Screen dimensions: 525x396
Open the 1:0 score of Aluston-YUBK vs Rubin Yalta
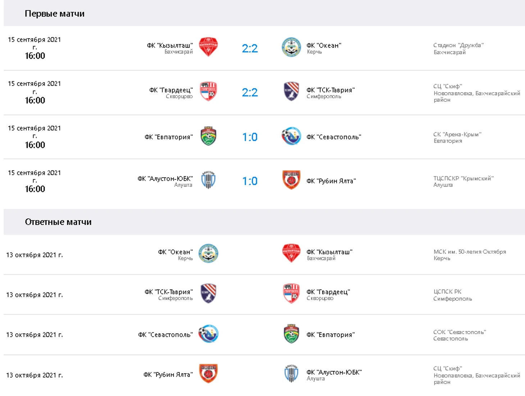(250, 181)
